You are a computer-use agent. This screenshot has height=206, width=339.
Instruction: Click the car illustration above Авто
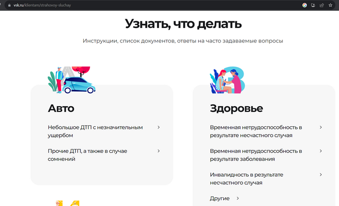point(72,80)
